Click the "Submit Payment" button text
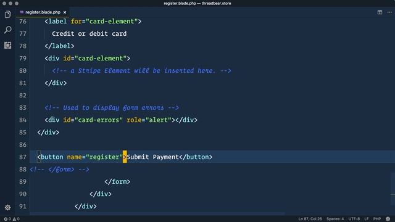The image size is (395, 222). [x=152, y=157]
